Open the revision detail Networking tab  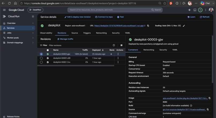(149, 50)
